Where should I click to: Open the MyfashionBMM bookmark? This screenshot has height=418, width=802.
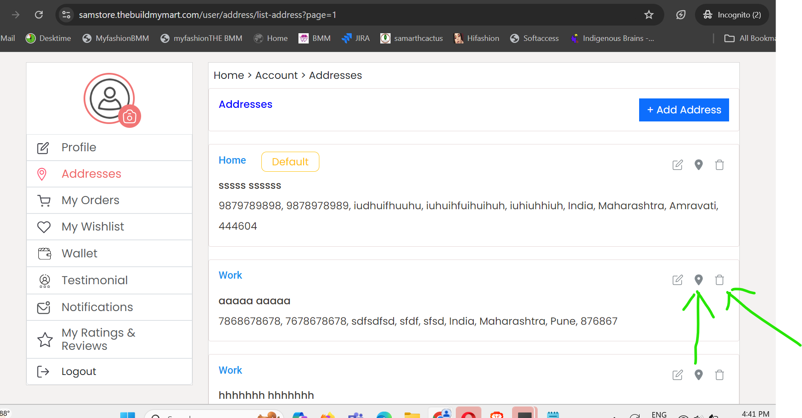tap(116, 38)
